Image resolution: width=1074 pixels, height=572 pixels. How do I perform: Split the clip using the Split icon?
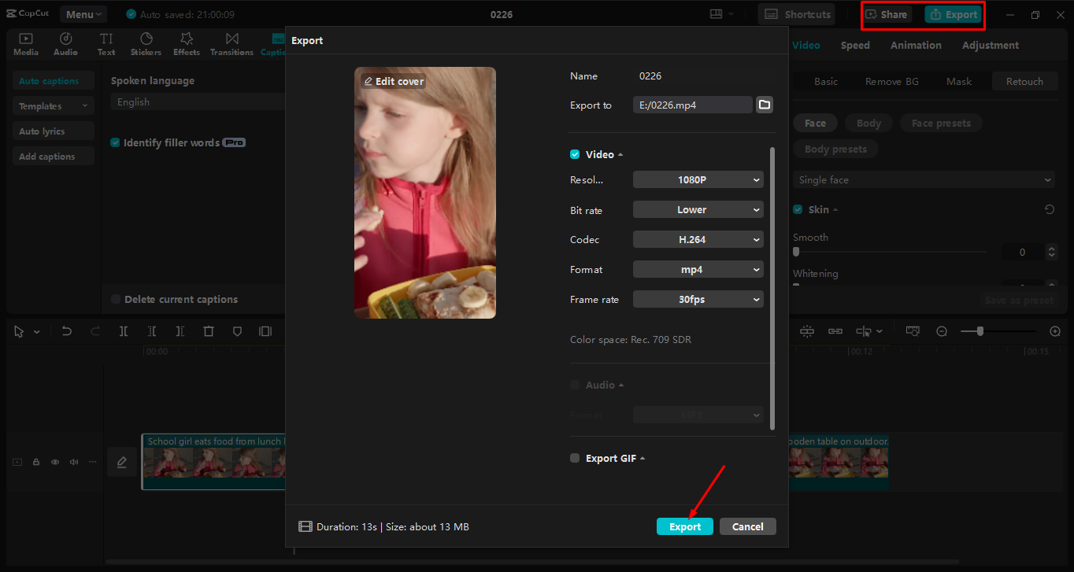[124, 331]
